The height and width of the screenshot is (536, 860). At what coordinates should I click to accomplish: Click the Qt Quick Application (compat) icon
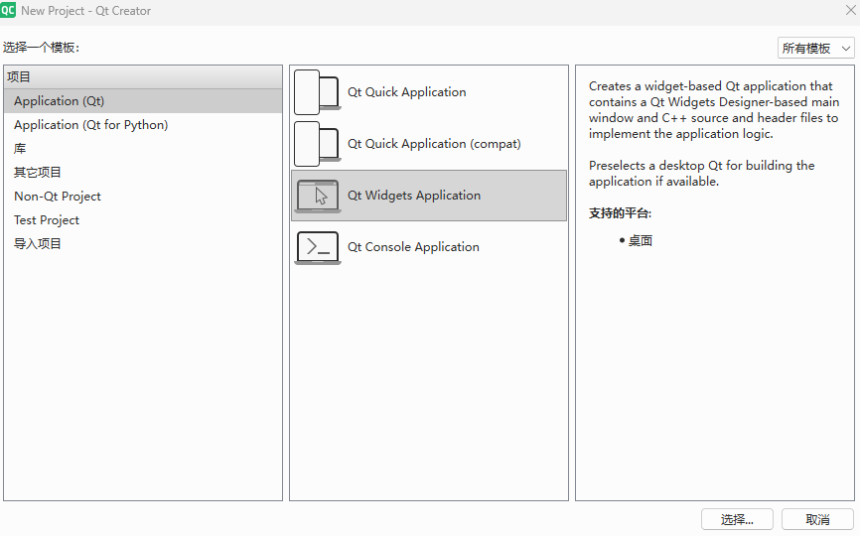click(318, 144)
